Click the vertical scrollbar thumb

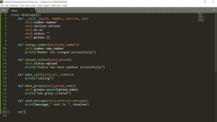216,43
